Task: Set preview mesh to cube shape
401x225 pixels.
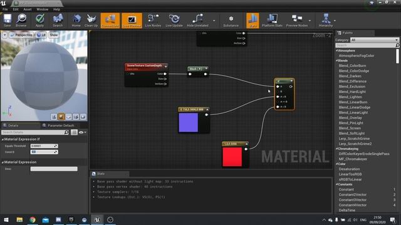Action: pyautogui.click(x=76, y=117)
